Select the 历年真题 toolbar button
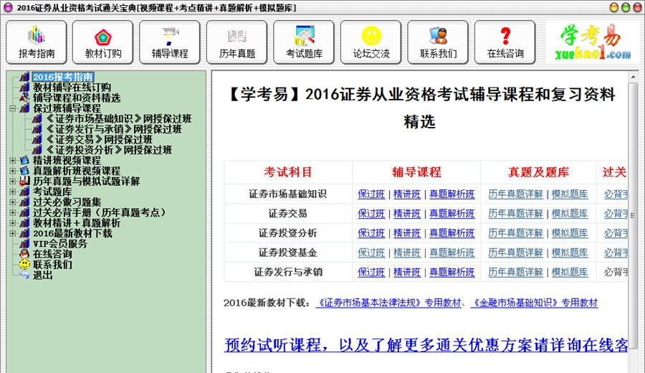 click(237, 42)
